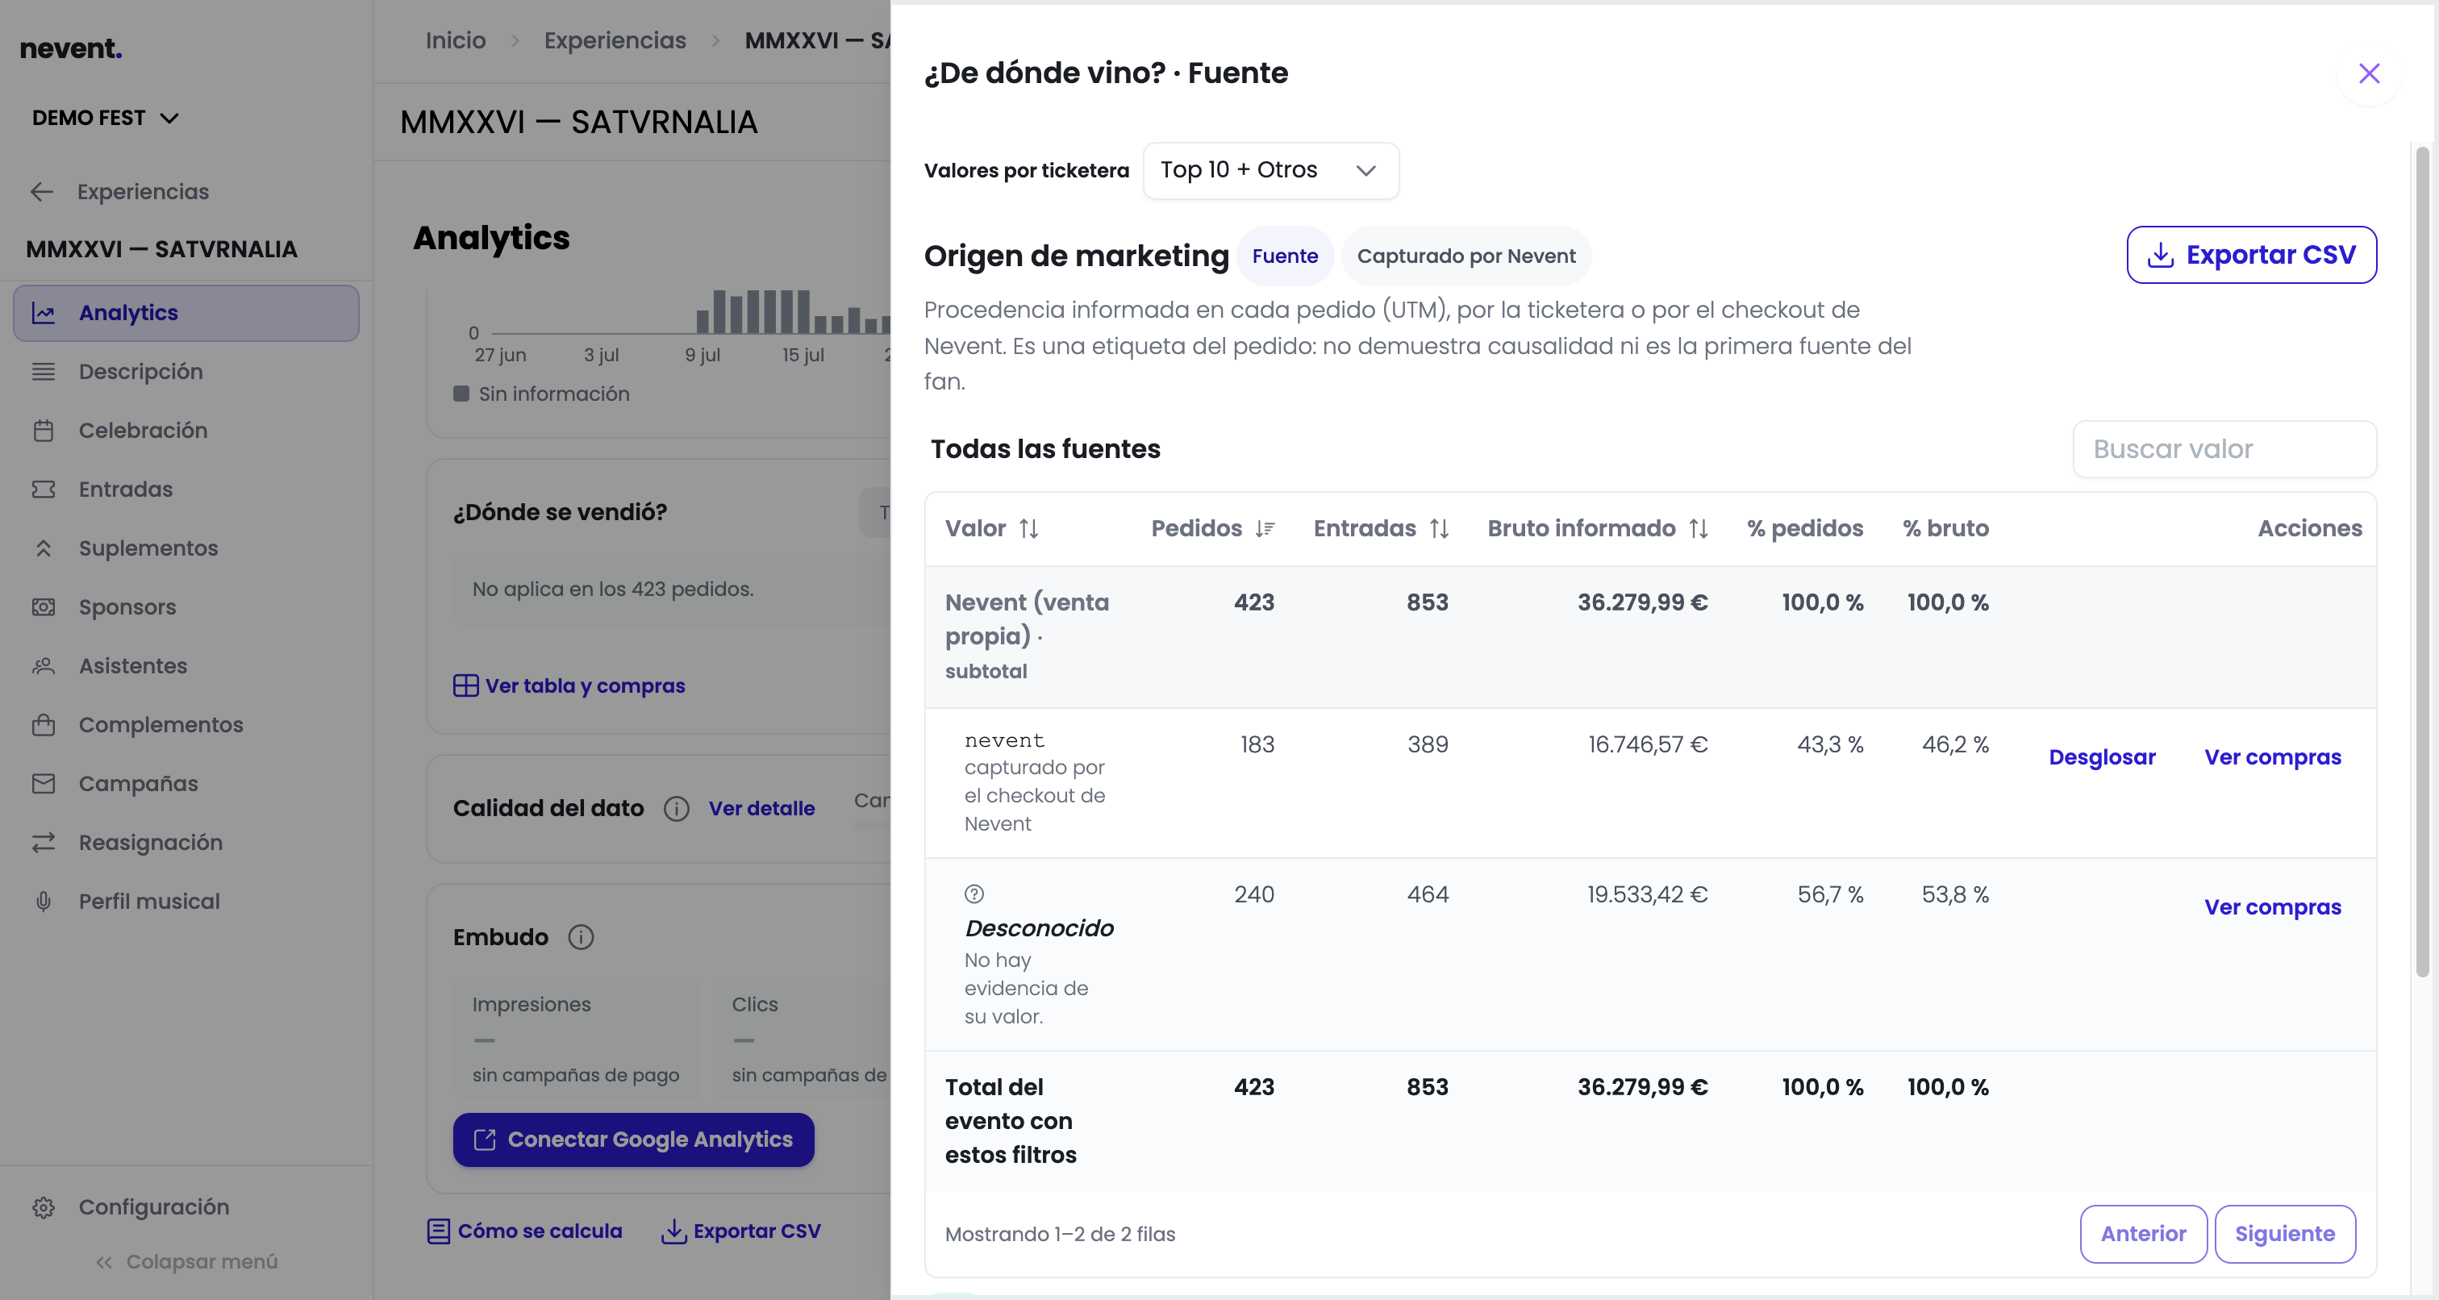2439x1300 pixels.
Task: Click the Sponsors banknote icon
Action: (44, 607)
